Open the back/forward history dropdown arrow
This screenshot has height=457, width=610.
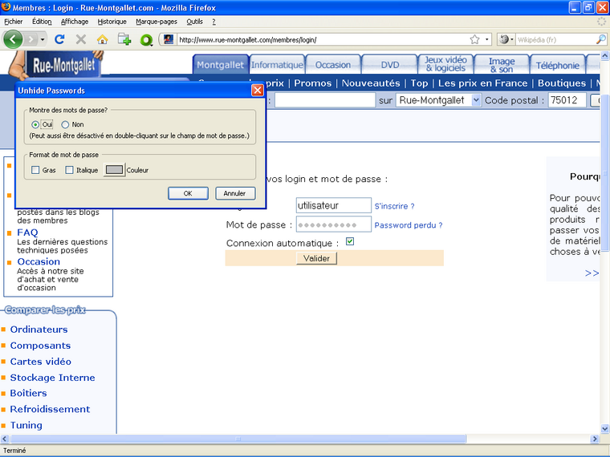pyautogui.click(x=43, y=39)
